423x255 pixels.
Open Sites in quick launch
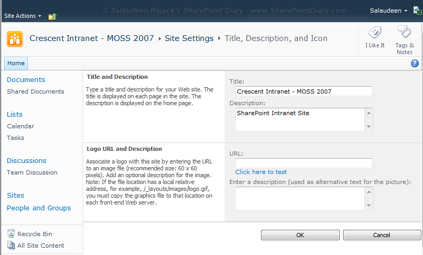tap(15, 196)
